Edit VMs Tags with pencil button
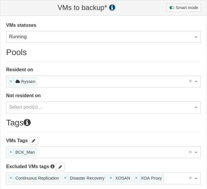The image size is (207, 189). pos(34,141)
